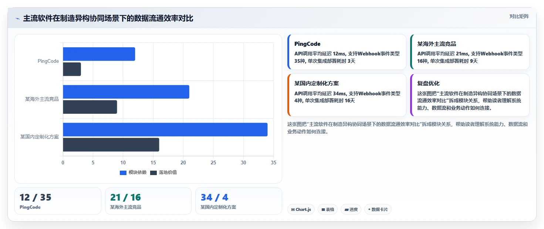Click text 'API调用平均延迟 21ms' in 某海外主流竞品 card
The width and height of the screenshot is (544, 229).
443,54
